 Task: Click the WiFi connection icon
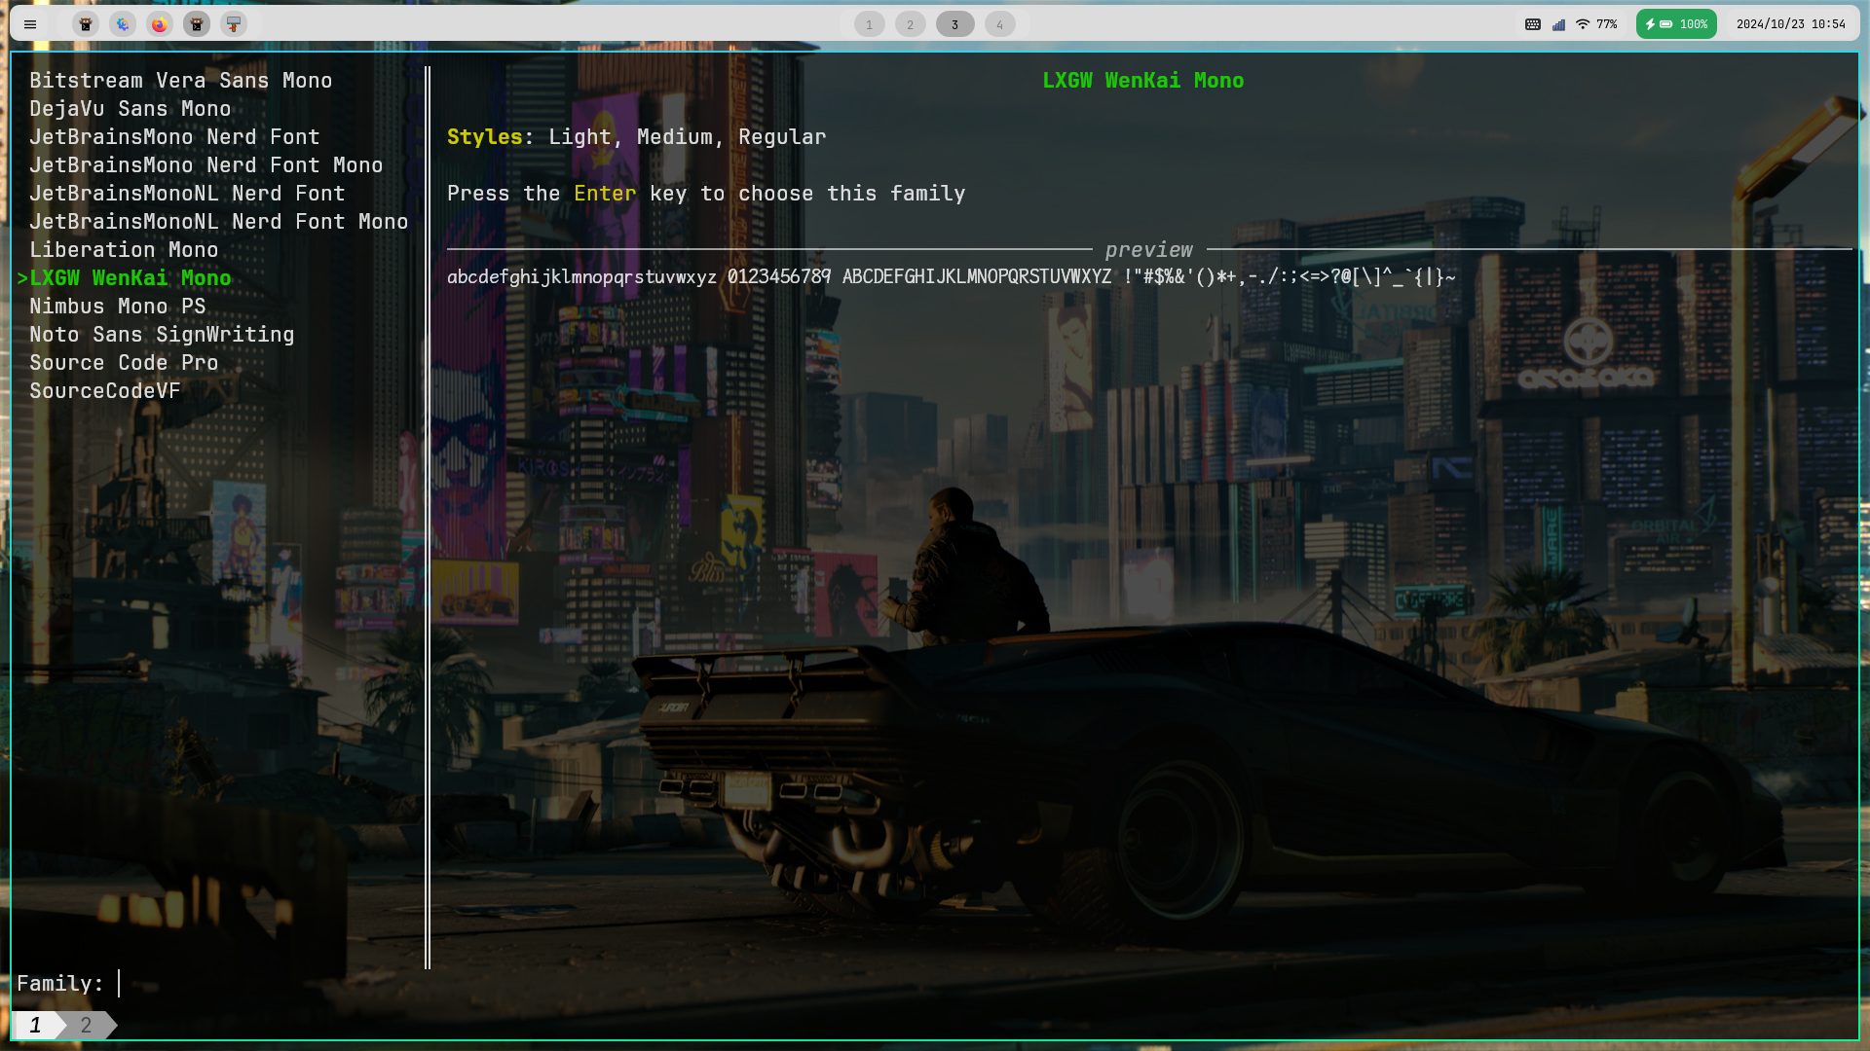1584,24
